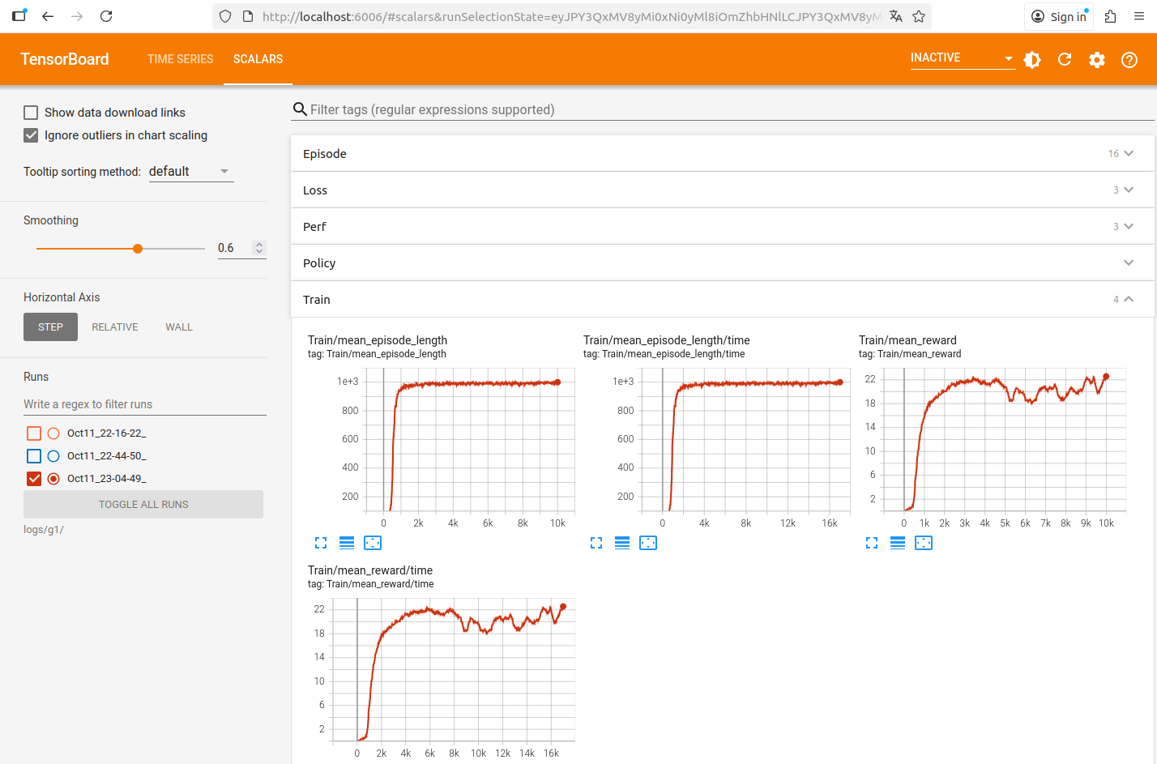Set horizontal axis to RELATIVE
1157x764 pixels.
[x=115, y=327]
